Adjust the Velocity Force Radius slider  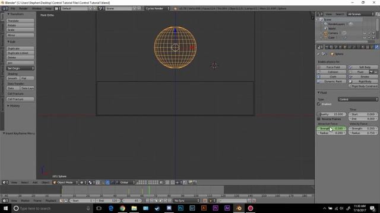(363, 133)
